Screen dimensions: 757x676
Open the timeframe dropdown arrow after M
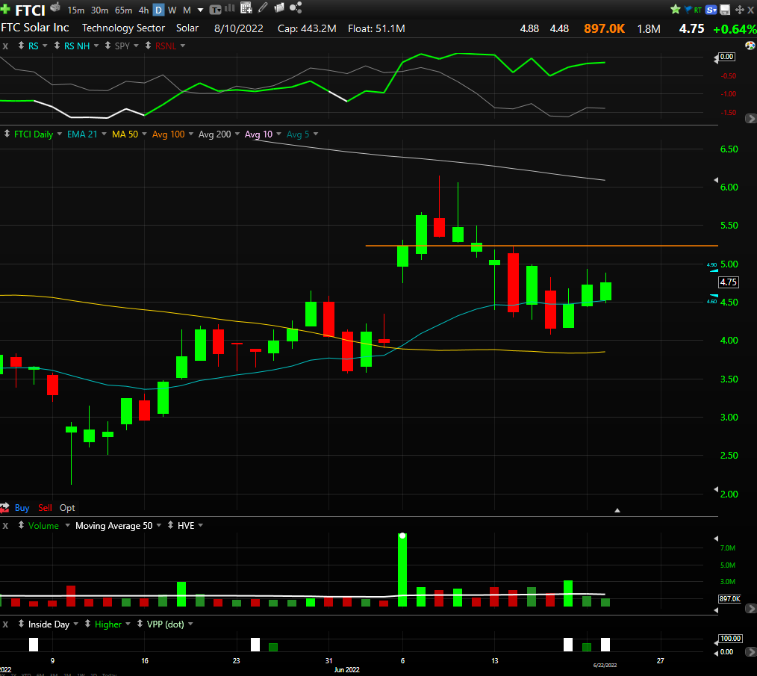200,10
